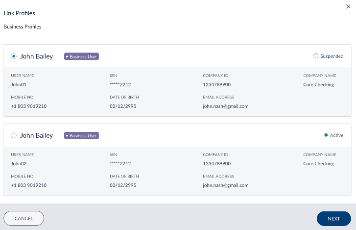Click the Business Profiles section label
This screenshot has width=356, height=230.
click(23, 26)
